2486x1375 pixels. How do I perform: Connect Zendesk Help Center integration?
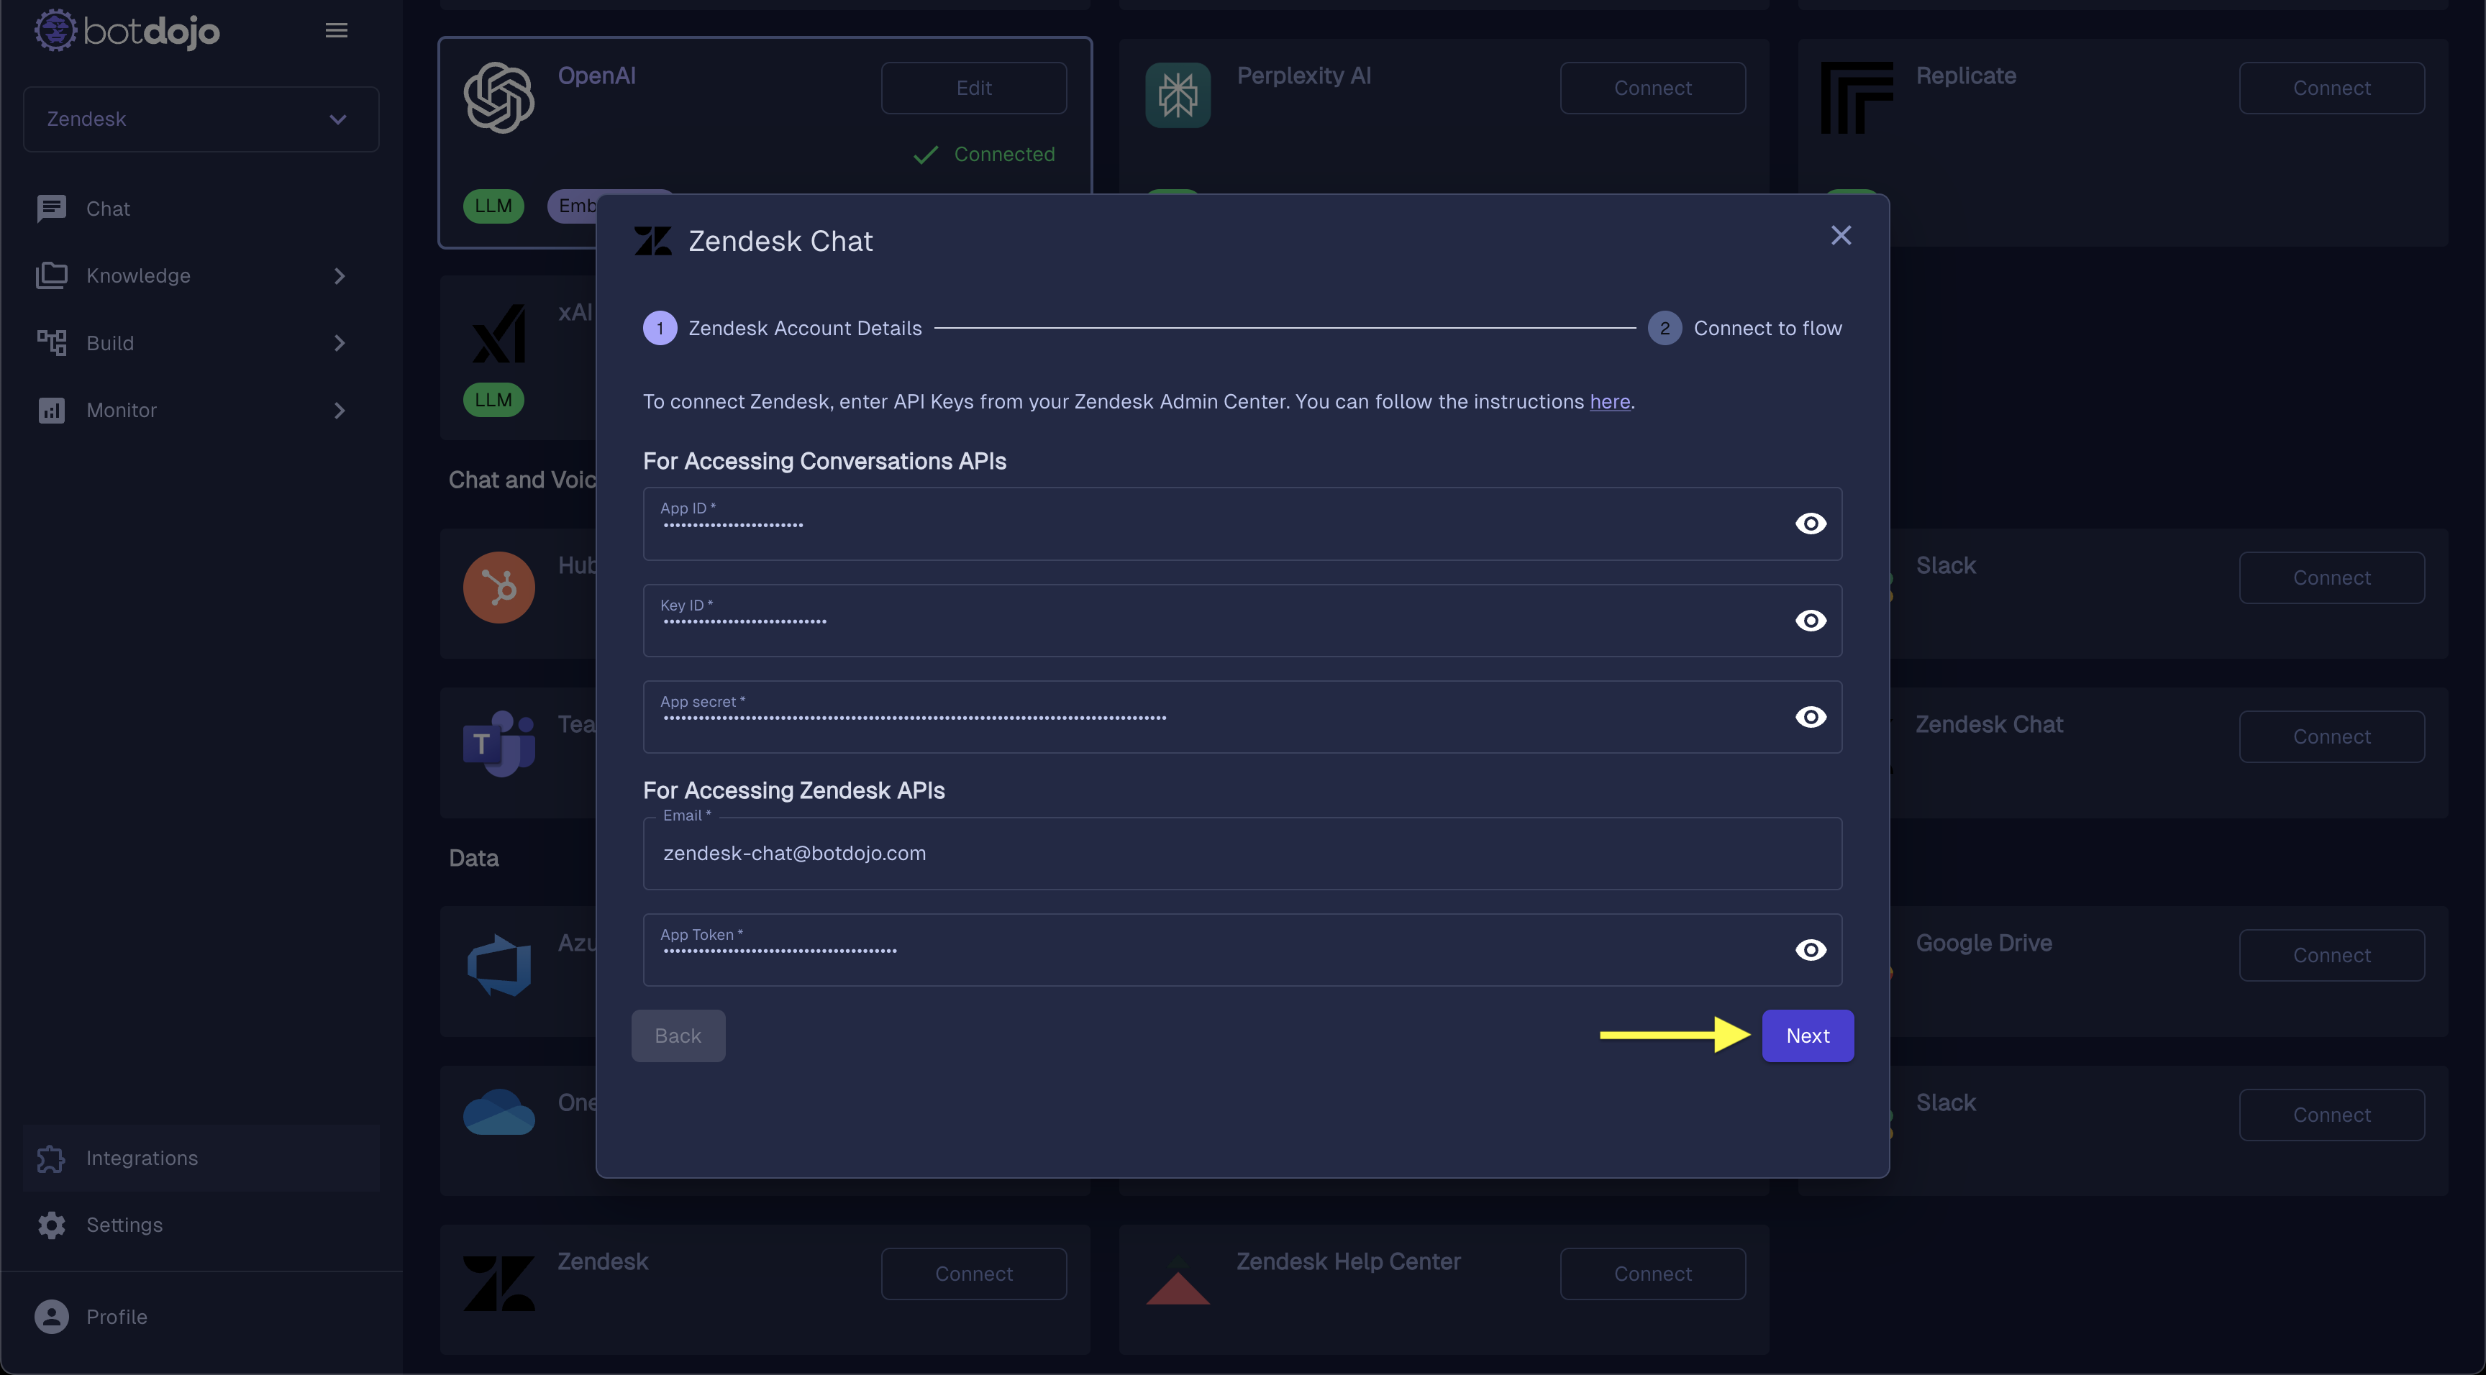click(1652, 1274)
